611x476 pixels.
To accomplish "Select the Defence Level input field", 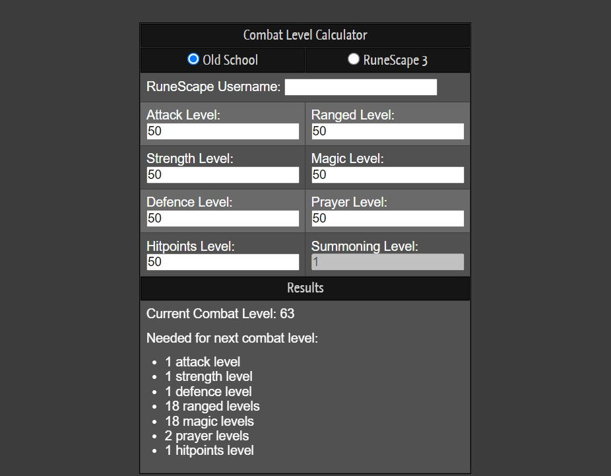I will [x=223, y=219].
